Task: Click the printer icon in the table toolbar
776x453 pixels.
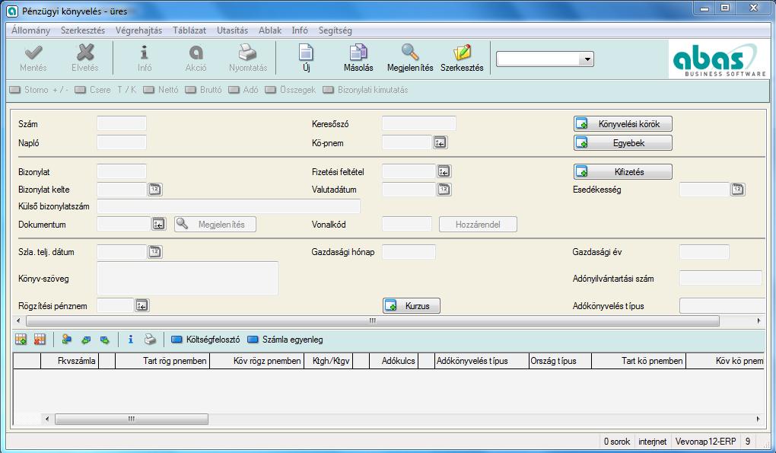Action: point(149,340)
